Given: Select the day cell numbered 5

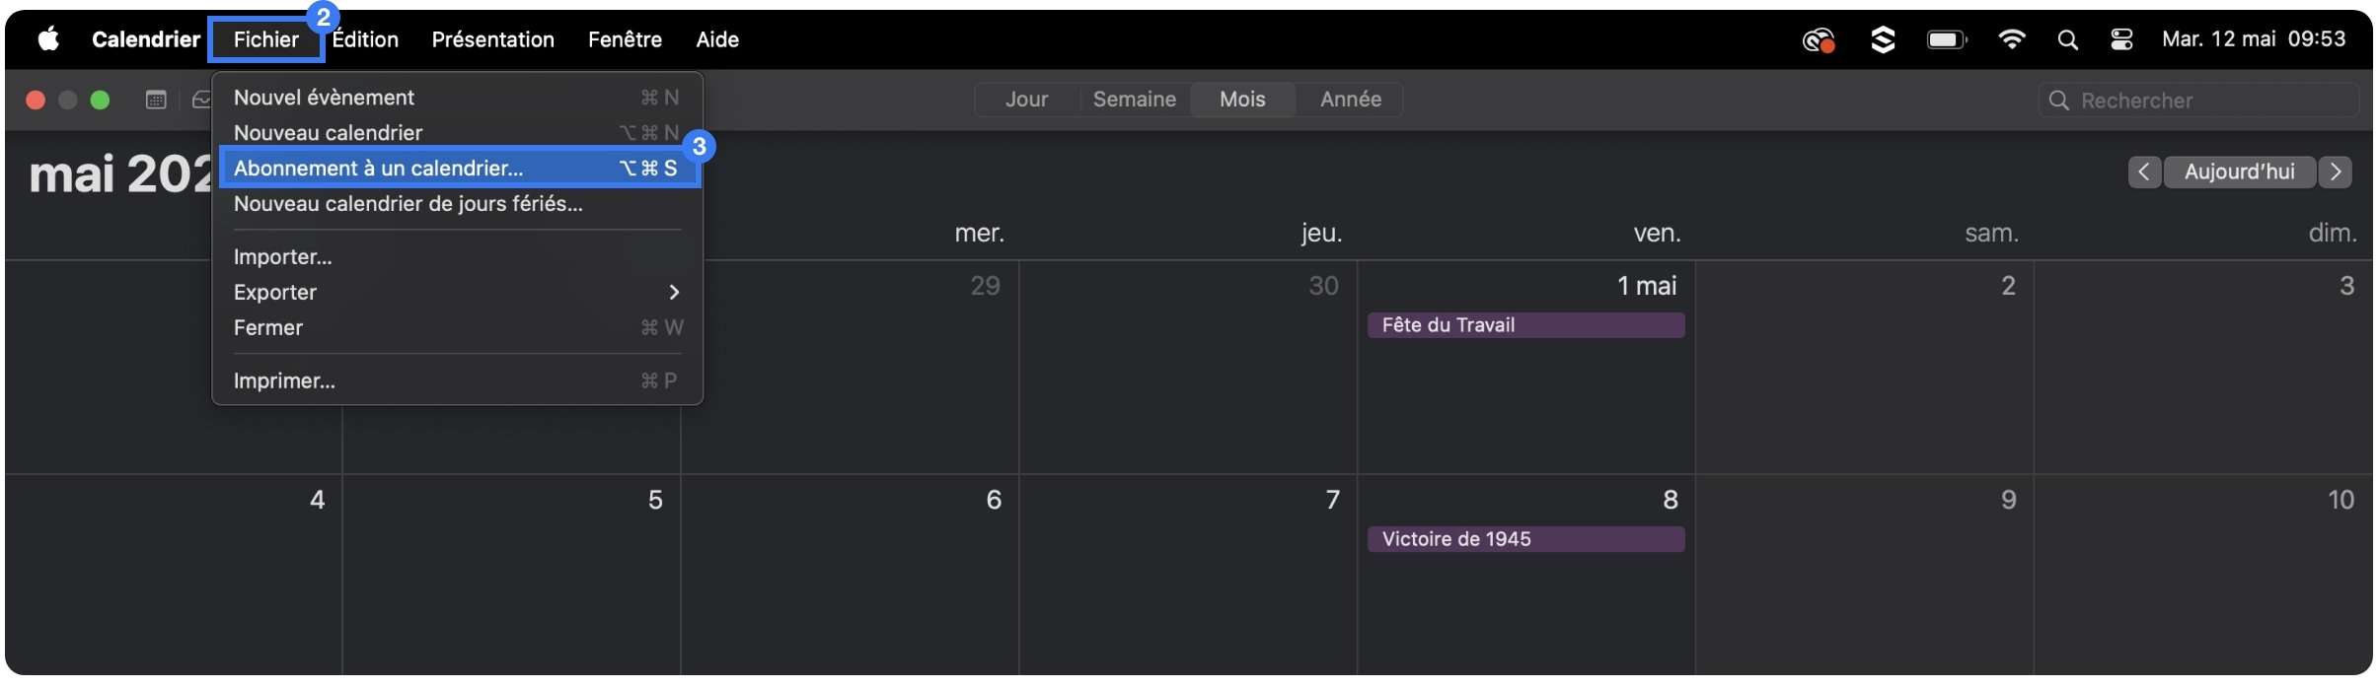Looking at the screenshot, I should tap(511, 576).
